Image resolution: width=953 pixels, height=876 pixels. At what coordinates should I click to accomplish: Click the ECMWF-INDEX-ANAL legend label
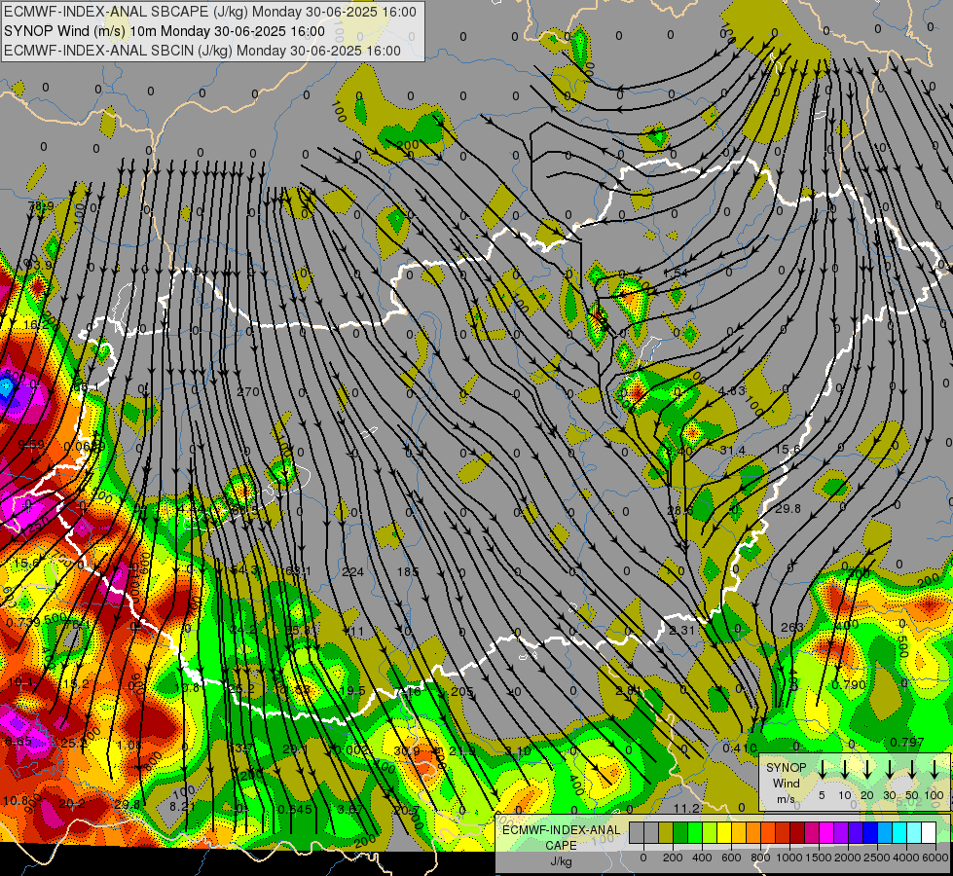point(562,830)
